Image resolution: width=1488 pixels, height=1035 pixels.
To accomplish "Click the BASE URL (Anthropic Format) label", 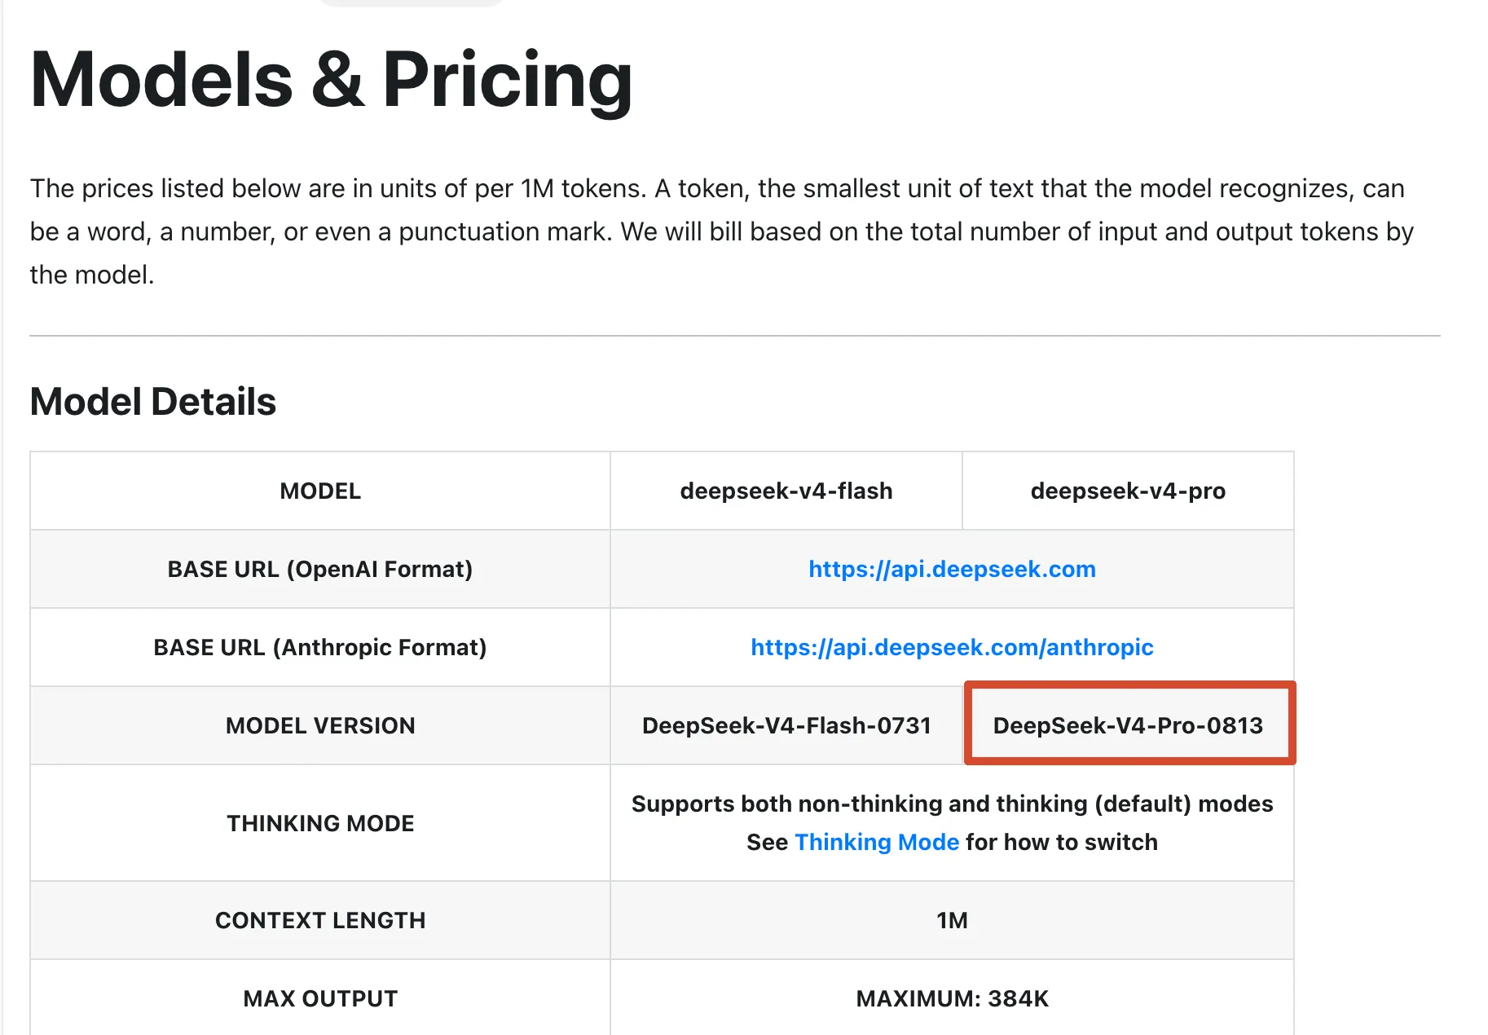I will coord(320,647).
